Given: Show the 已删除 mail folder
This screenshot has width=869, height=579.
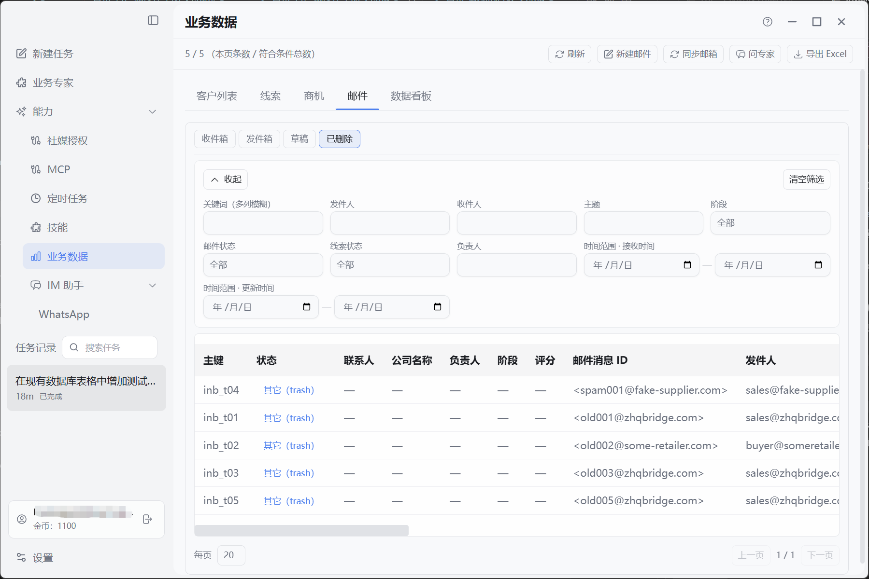Looking at the screenshot, I should pos(340,139).
